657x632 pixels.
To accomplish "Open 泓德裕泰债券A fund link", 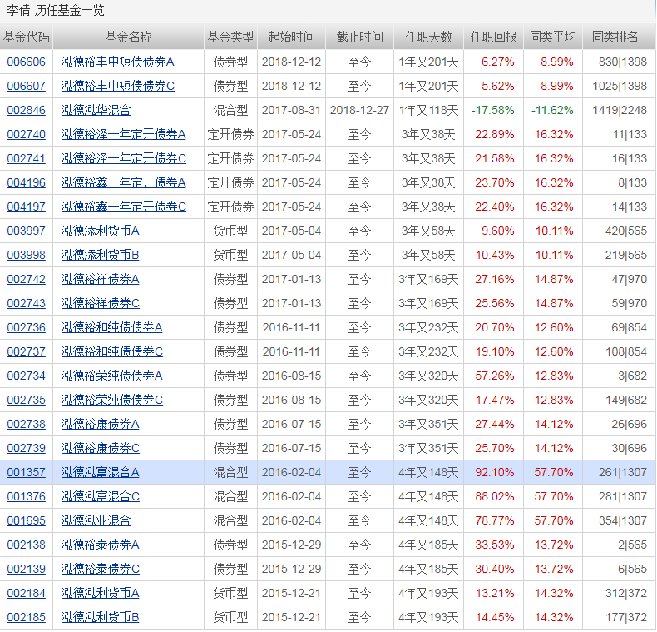I will pyautogui.click(x=100, y=545).
